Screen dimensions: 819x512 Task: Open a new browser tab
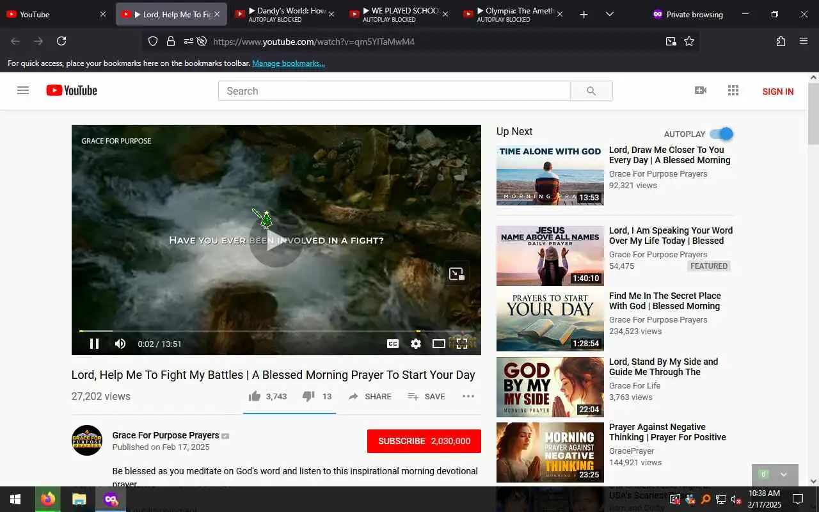584,14
